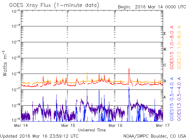Click the tallest red flare peak on Mar 16
This screenshot has height=139, width=186.
coord(129,69)
